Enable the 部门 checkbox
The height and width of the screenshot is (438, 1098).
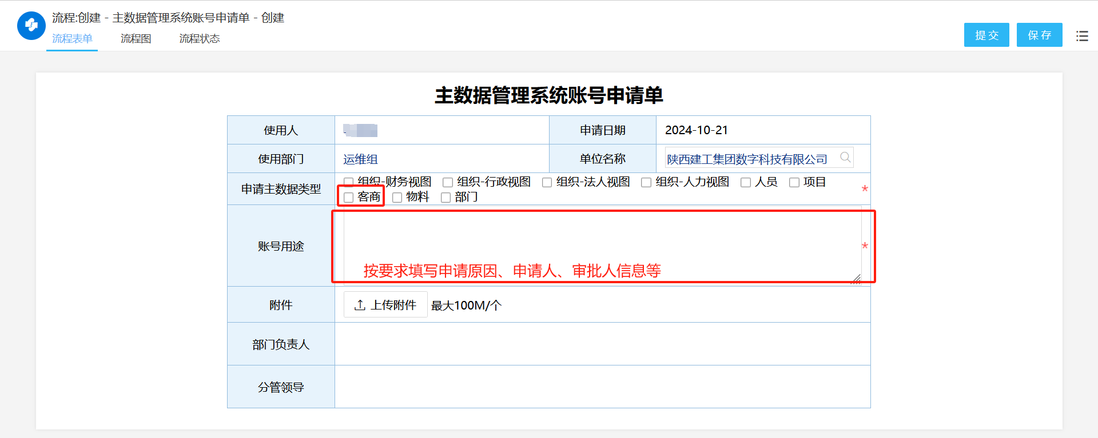pyautogui.click(x=445, y=198)
